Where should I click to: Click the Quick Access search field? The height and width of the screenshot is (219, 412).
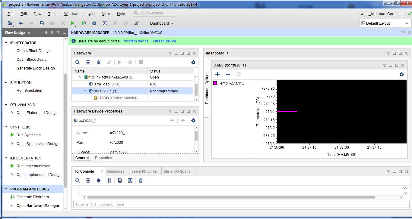(x=154, y=13)
